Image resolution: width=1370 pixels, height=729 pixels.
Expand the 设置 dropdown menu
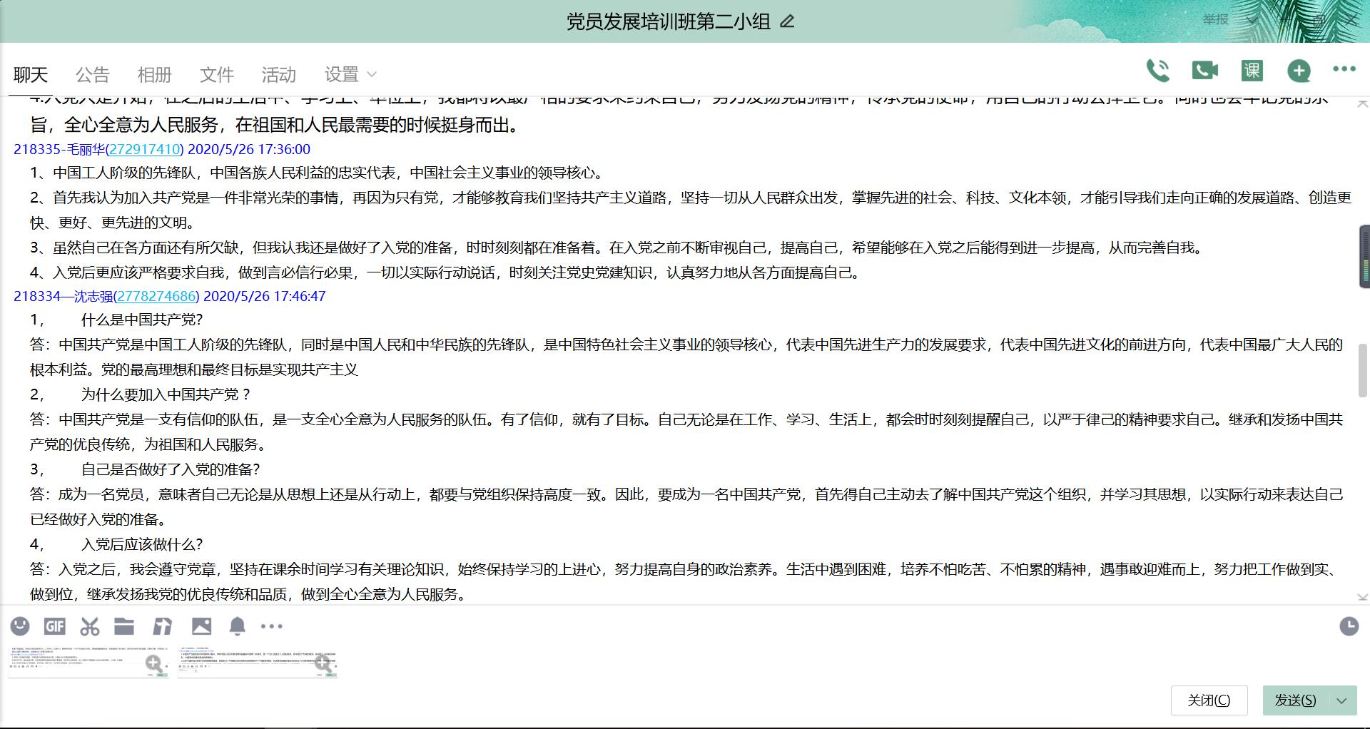pos(350,74)
